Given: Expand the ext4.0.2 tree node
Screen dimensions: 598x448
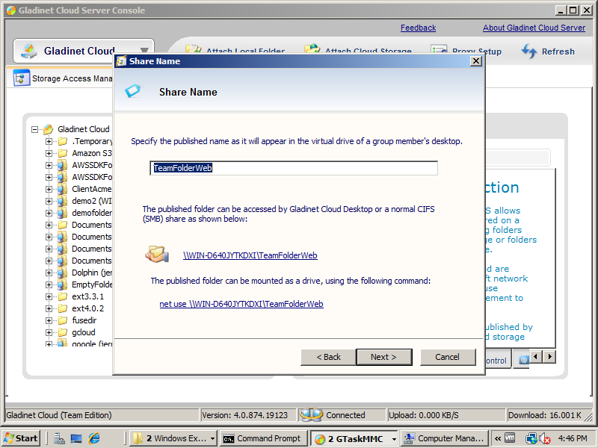Looking at the screenshot, I should 49,308.
